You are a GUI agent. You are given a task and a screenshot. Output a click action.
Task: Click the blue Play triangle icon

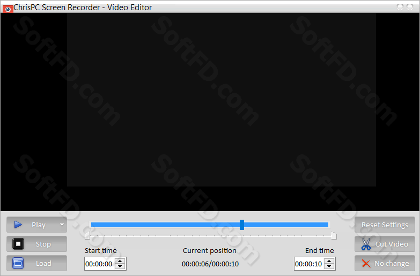click(x=18, y=225)
